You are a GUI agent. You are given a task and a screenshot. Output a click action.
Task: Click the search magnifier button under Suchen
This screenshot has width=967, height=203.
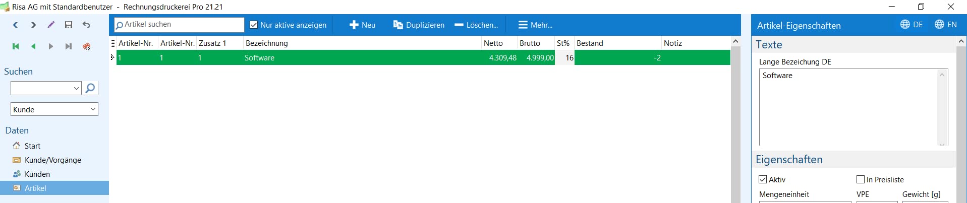coord(90,88)
